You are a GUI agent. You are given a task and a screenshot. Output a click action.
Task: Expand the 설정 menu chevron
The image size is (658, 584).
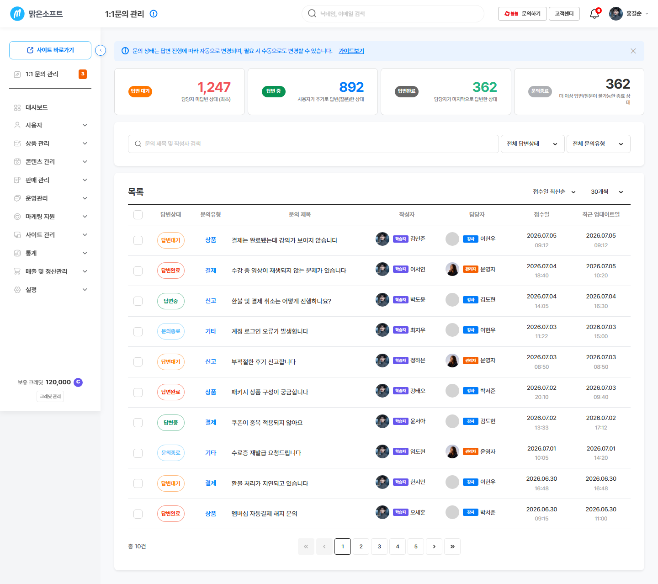coord(85,290)
